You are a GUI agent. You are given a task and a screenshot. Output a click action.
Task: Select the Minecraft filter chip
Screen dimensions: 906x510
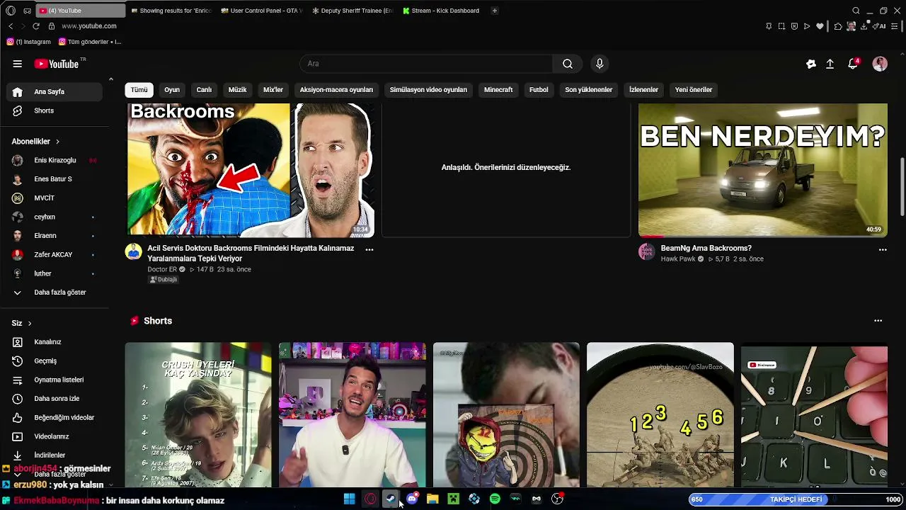click(x=498, y=90)
